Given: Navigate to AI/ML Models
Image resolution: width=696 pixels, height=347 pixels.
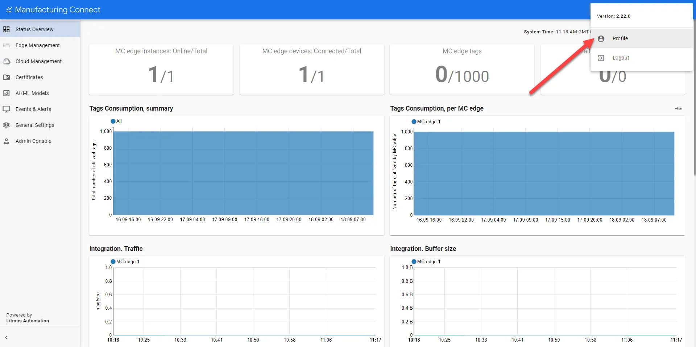Looking at the screenshot, I should pyautogui.click(x=40, y=93).
